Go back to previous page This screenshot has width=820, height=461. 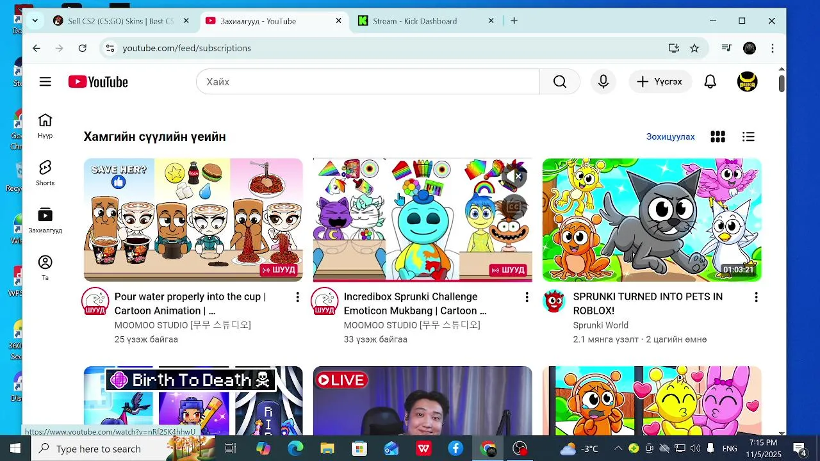point(37,48)
